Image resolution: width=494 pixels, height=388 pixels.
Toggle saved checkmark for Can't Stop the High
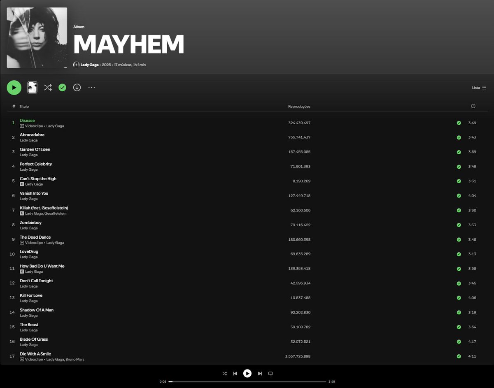click(x=459, y=181)
